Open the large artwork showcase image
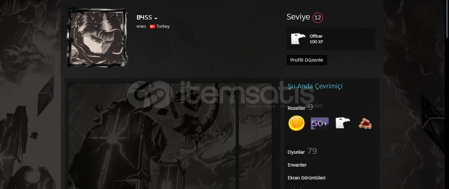The image size is (449, 189). point(152,136)
